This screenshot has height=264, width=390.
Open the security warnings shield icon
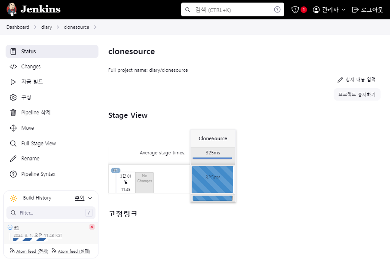295,10
